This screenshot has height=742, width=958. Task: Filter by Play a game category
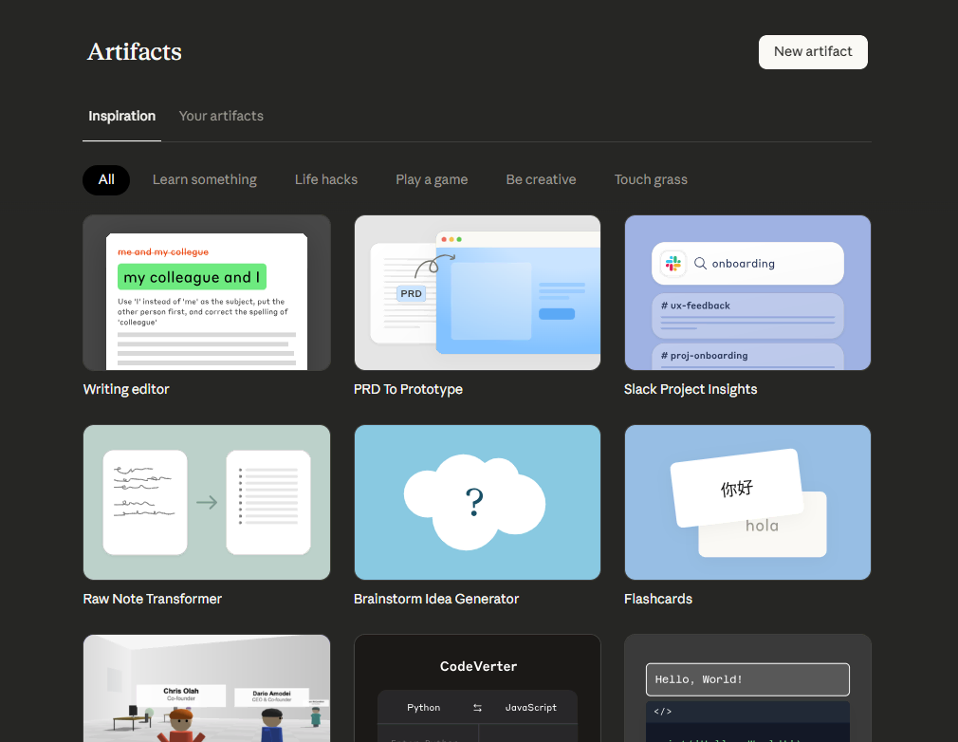432,179
